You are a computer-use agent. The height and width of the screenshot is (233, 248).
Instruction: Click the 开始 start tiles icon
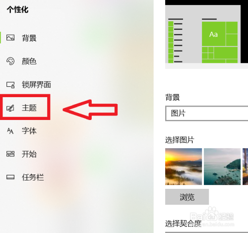tap(10, 154)
